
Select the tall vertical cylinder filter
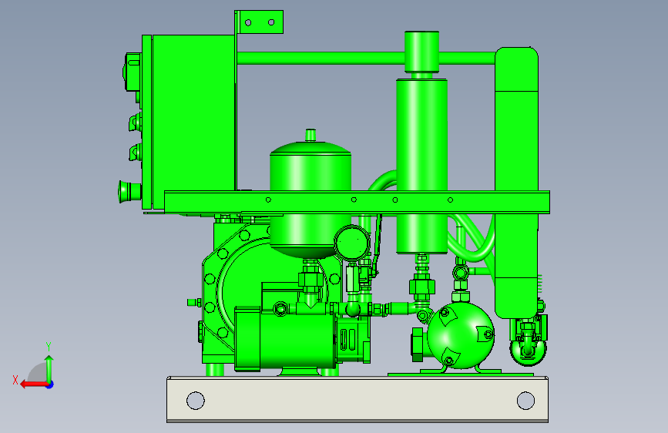(x=421, y=166)
